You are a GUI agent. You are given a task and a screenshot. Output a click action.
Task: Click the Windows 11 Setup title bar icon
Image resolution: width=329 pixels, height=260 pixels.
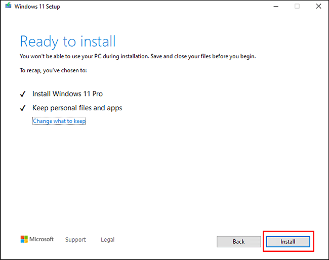(8, 6)
